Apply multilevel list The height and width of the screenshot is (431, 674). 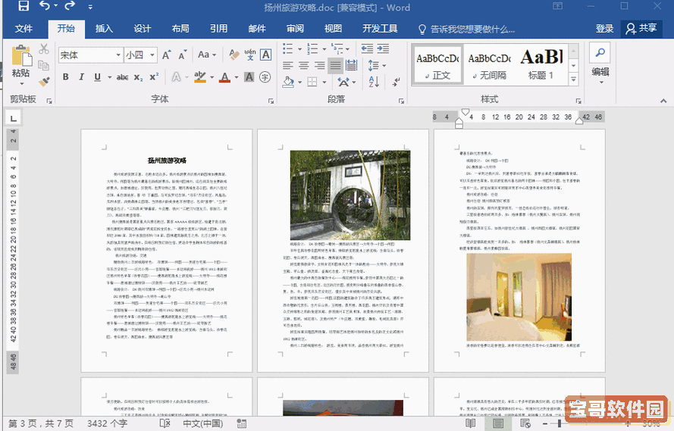pos(337,48)
